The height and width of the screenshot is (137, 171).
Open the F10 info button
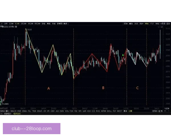tap(152, 24)
